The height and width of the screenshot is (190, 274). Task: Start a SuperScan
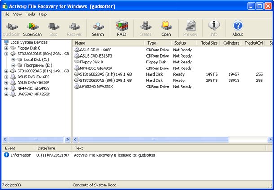[x=32, y=29]
